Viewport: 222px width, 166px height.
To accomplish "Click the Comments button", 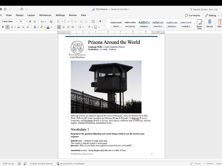I will click(x=192, y=15).
